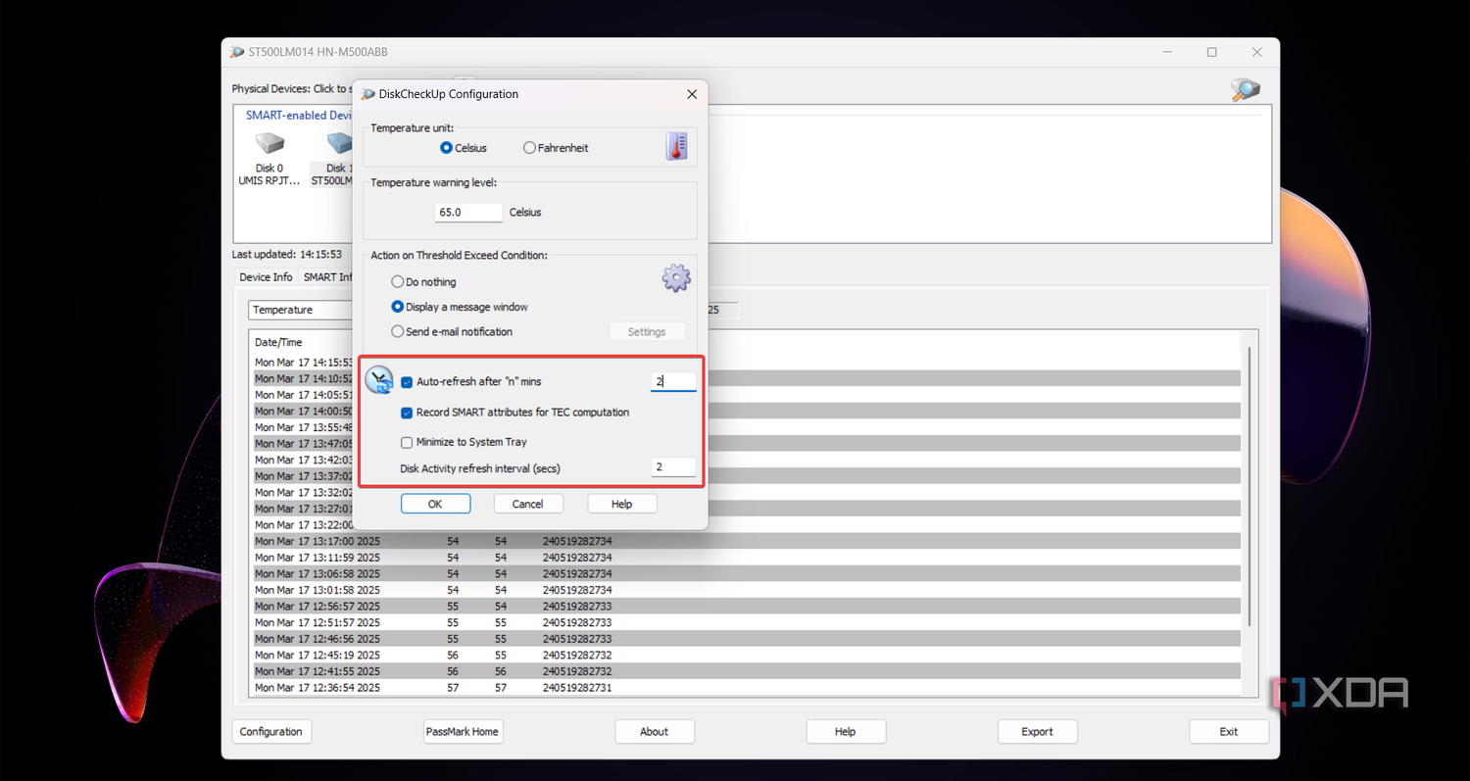Viewport: 1470px width, 781px height.
Task: Click the magnifier drive logo in the main window
Action: 1246,89
